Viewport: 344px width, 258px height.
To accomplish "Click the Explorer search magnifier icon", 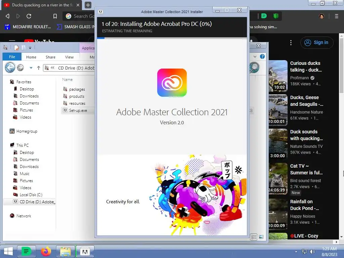I will pos(254,68).
